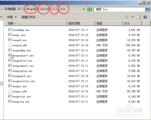Click the mongostat.exe file icon
Image resolution: width=151 pixels, height=120 pixels.
10,96
